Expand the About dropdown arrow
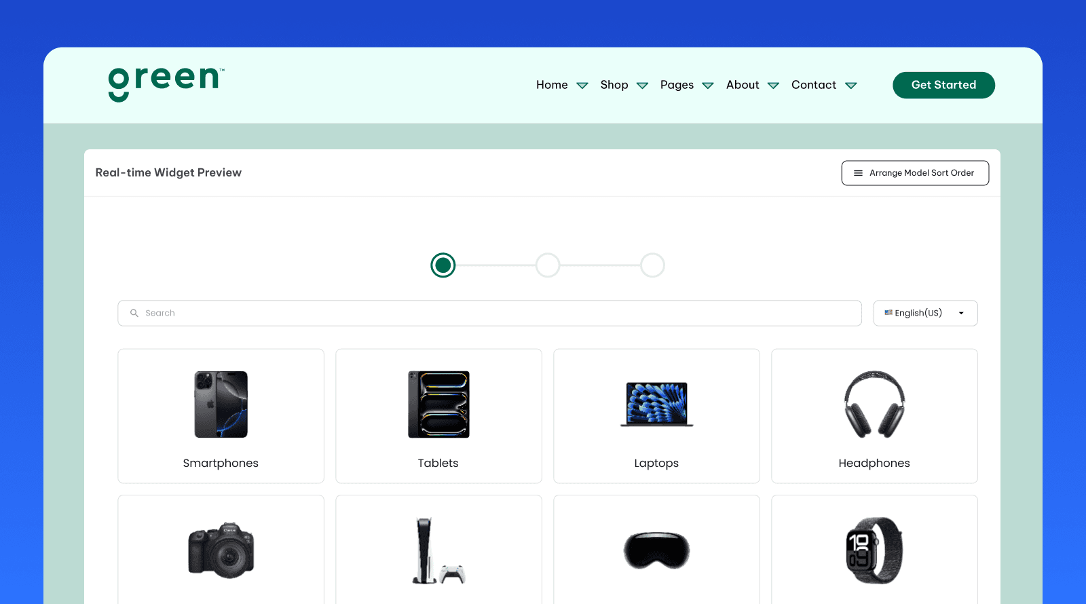The width and height of the screenshot is (1086, 604). pyautogui.click(x=773, y=86)
